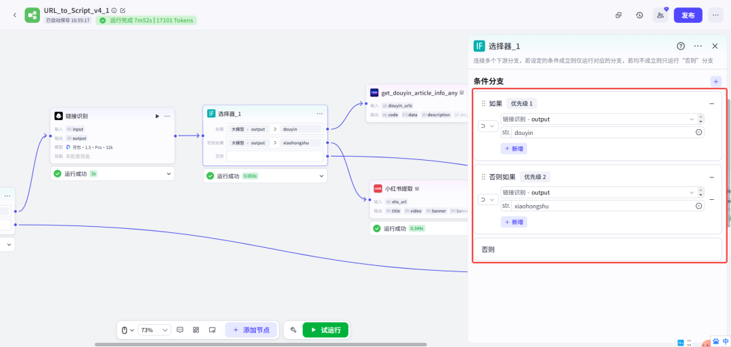This screenshot has width=731, height=347.
Task: Go back using the top-left arrow
Action: point(14,15)
